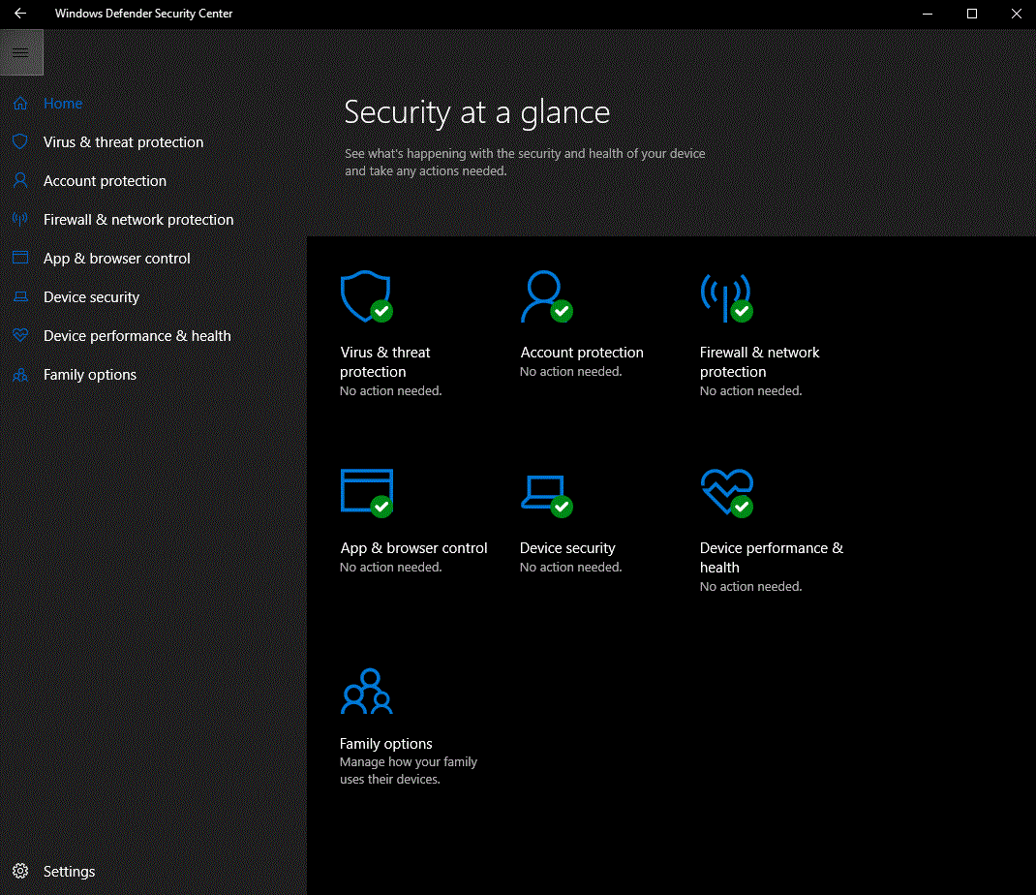Open Device performance & health in sidebar
The height and width of the screenshot is (895, 1036).
pos(137,336)
